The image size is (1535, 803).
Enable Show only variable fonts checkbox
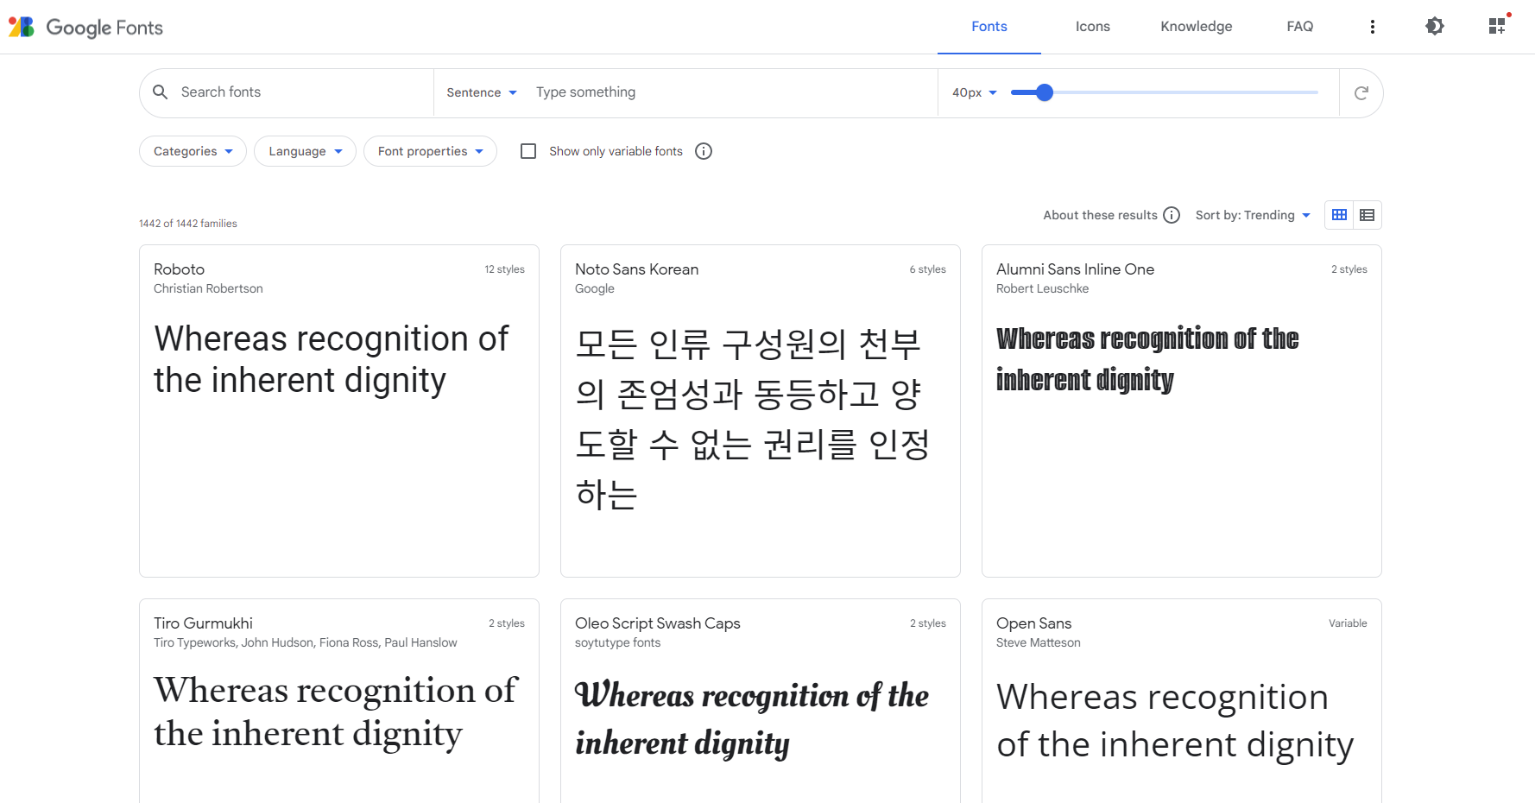click(x=528, y=151)
